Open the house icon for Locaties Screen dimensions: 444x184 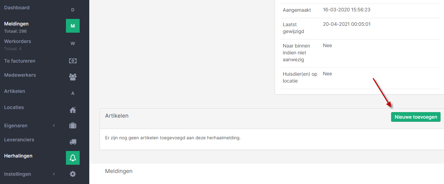point(73,110)
